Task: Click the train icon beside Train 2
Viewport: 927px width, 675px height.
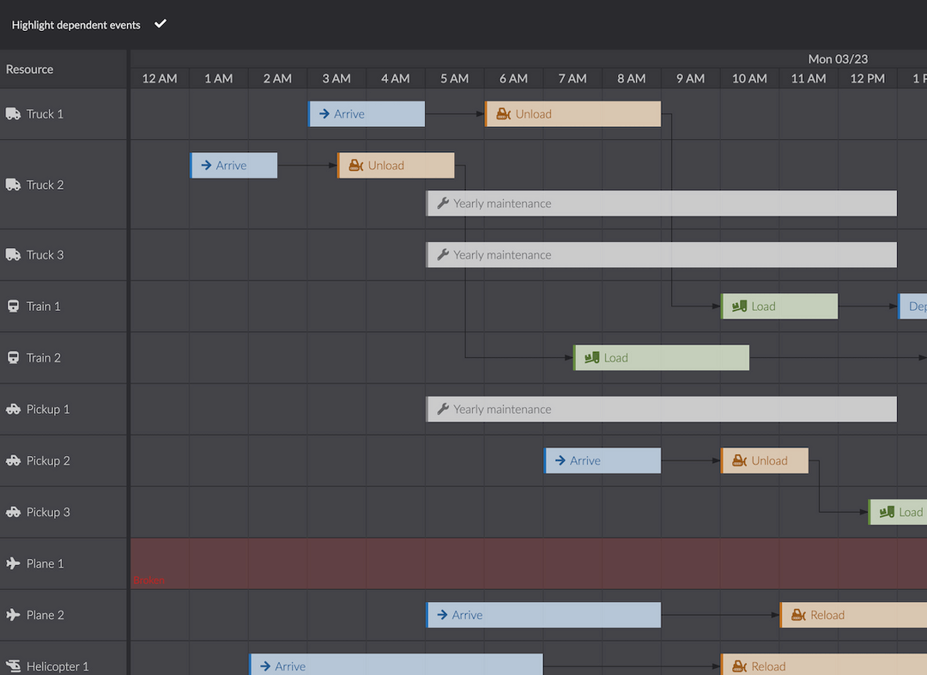Action: pos(13,357)
